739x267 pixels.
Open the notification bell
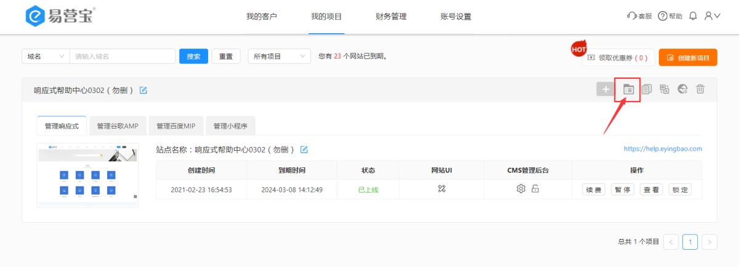[x=693, y=16]
